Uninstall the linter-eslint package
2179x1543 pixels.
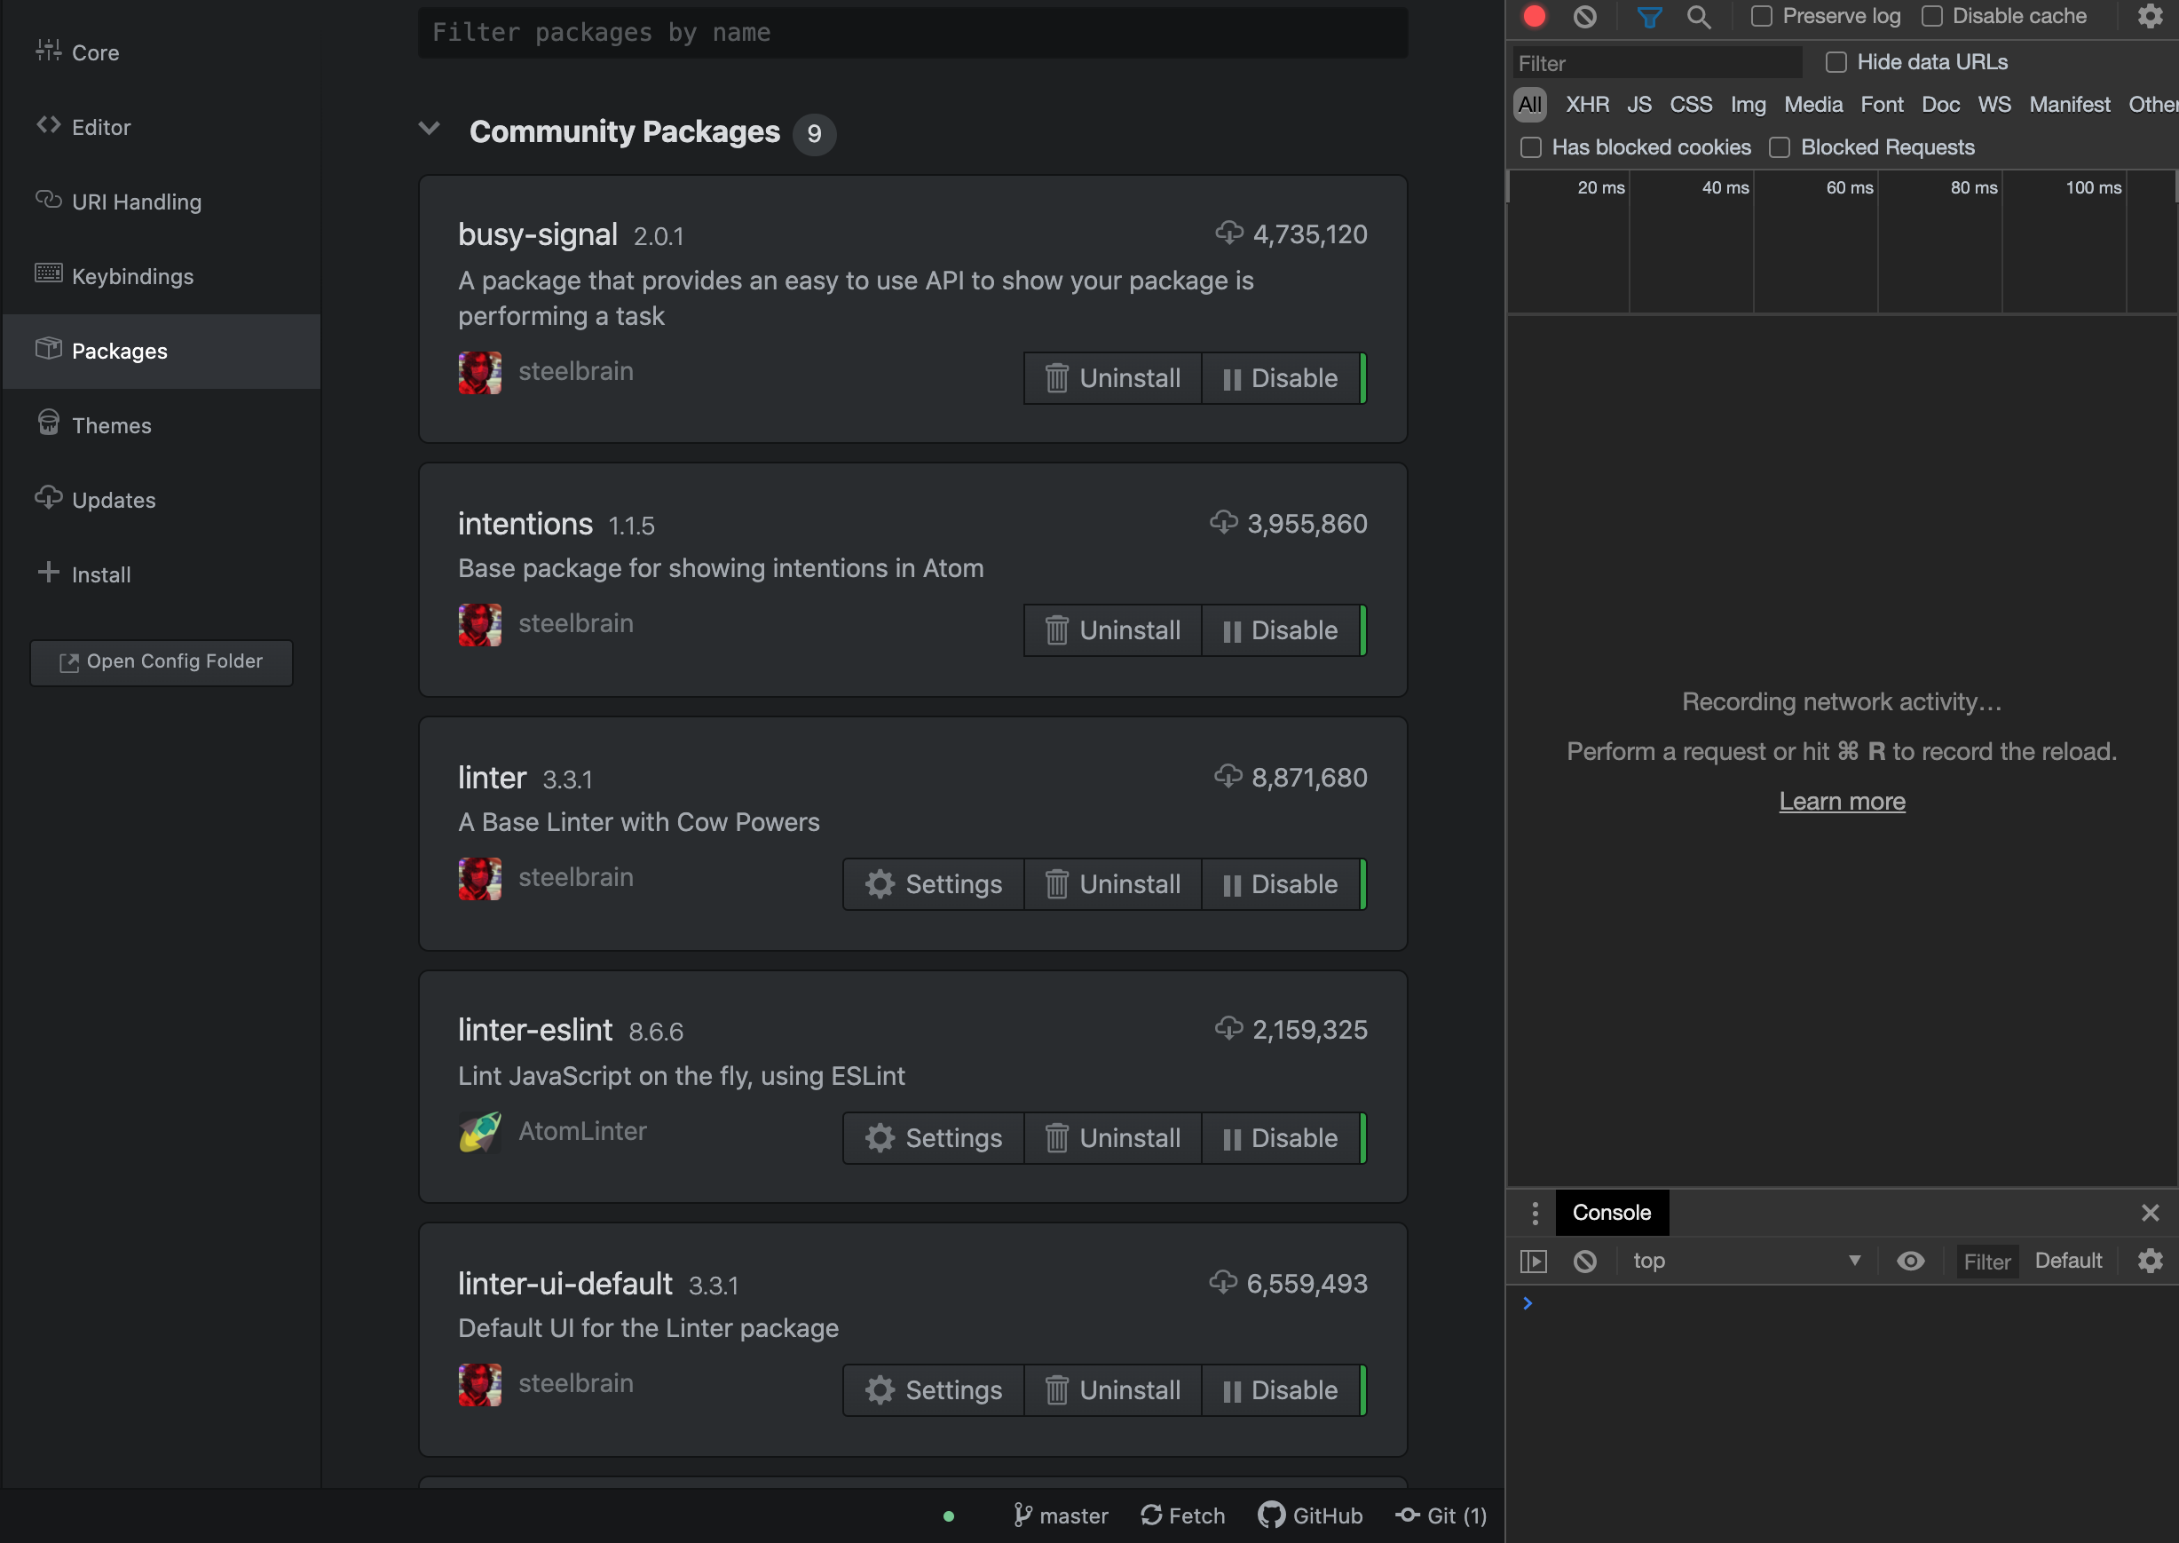[x=1112, y=1138]
